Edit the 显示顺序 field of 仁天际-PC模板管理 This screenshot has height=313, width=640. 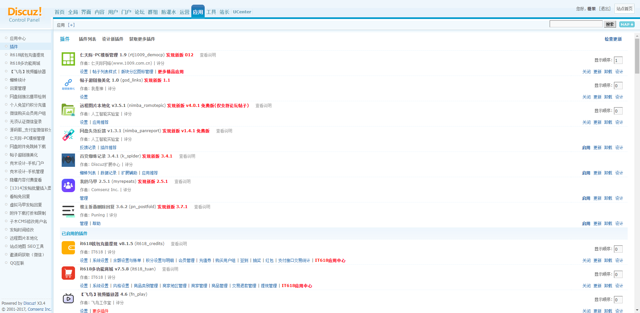[618, 60]
